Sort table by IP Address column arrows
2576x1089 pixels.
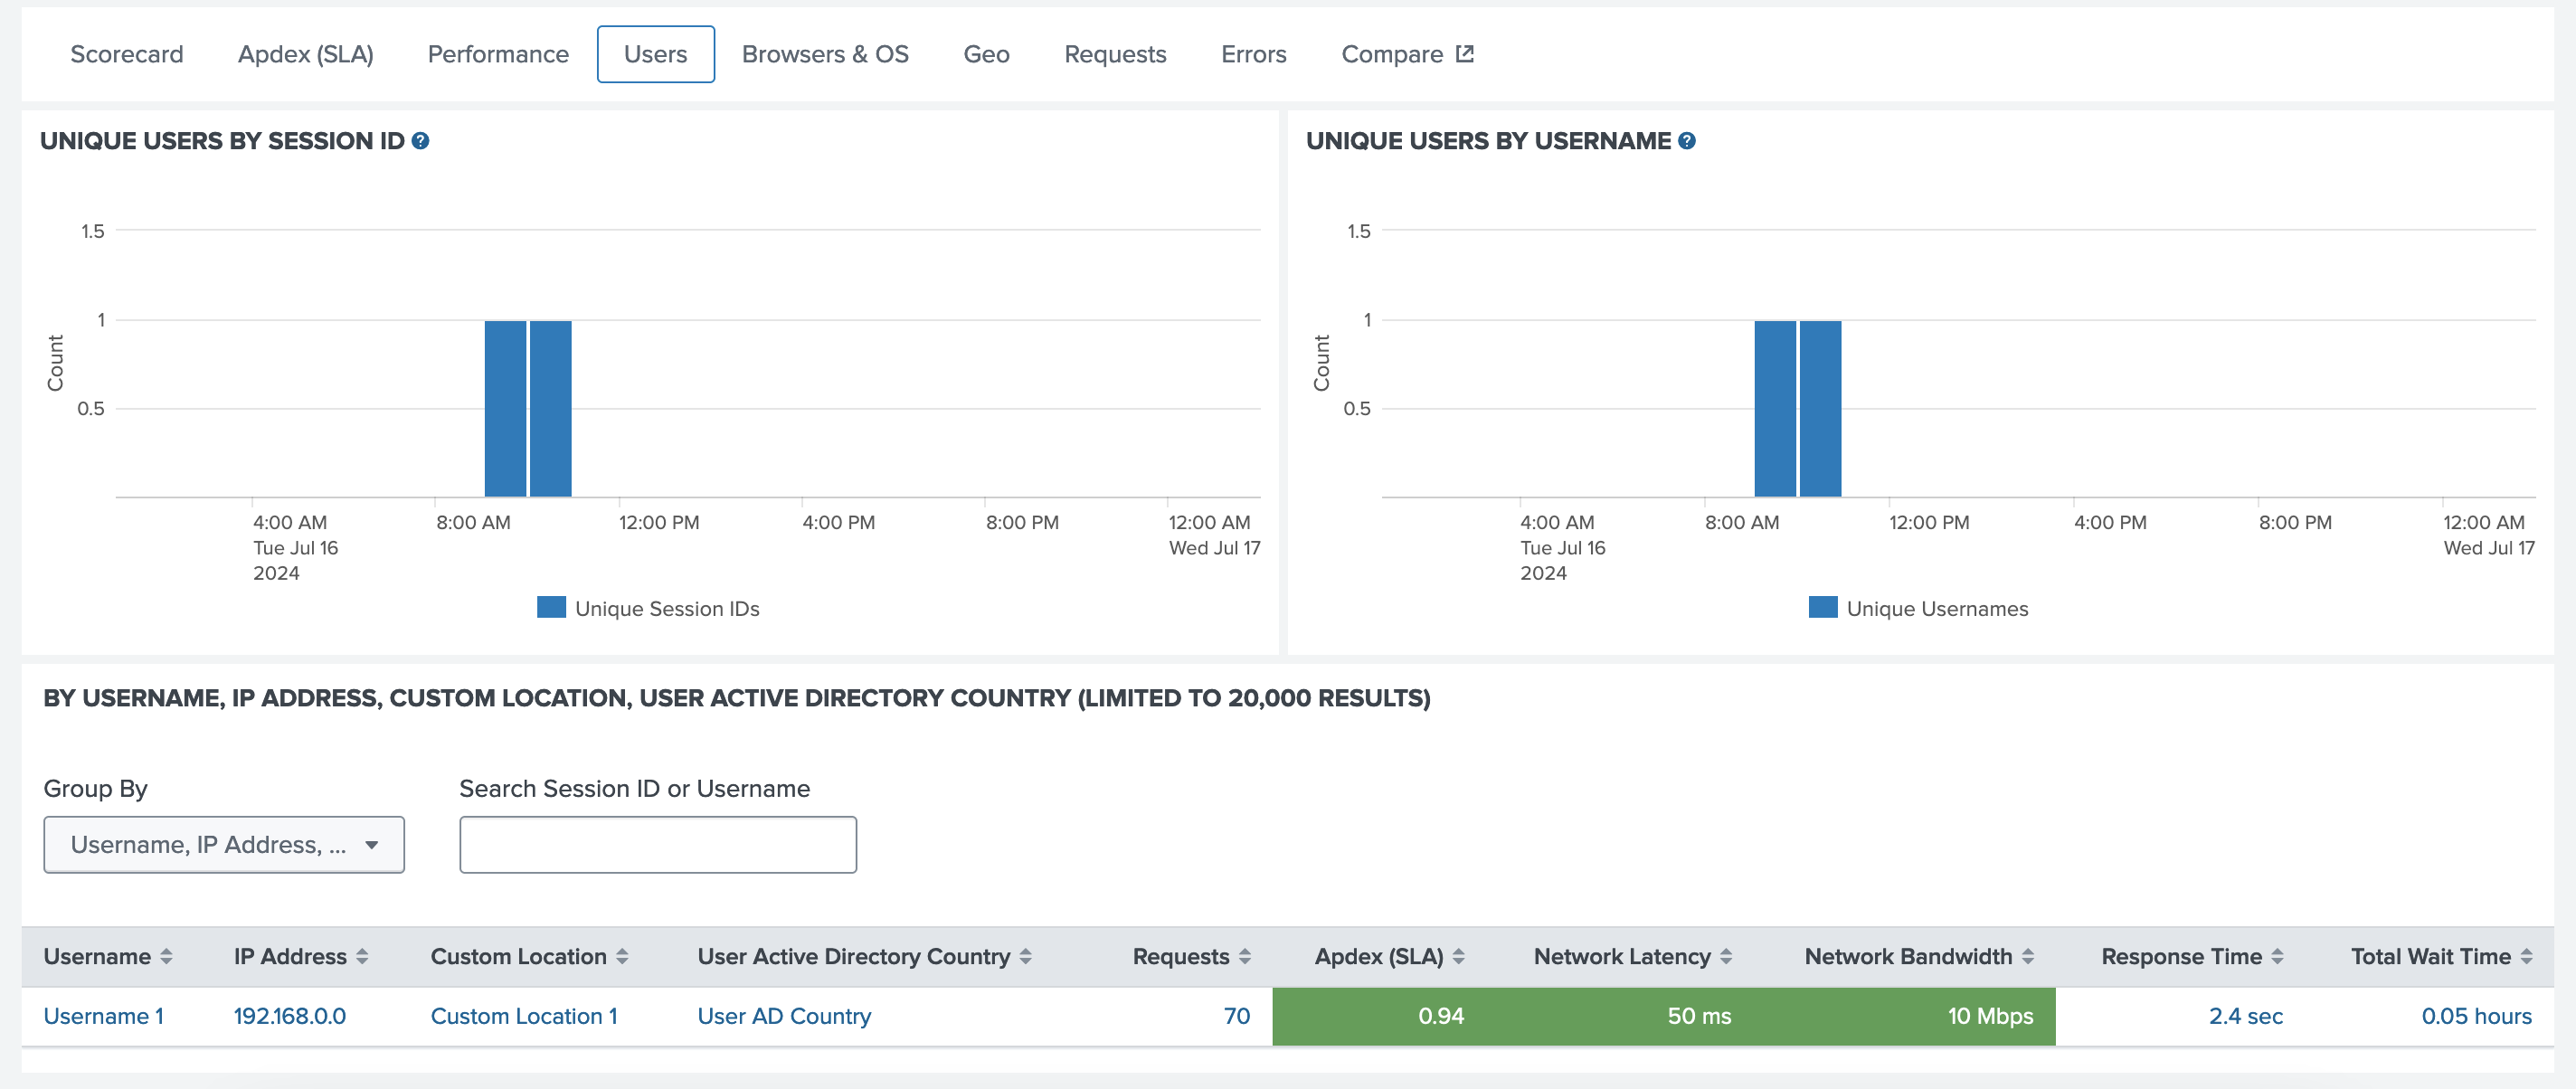point(362,956)
